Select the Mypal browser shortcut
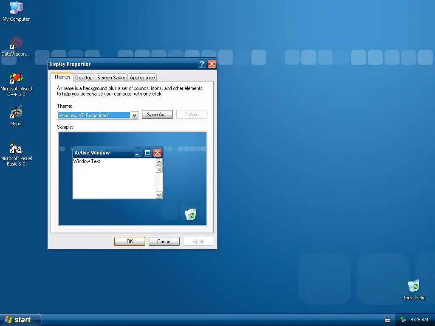 coord(16,116)
